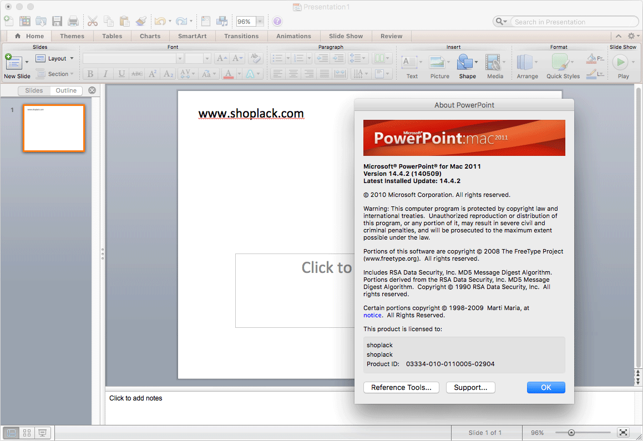Open Help with the purple question icon
643x441 pixels.
point(277,21)
